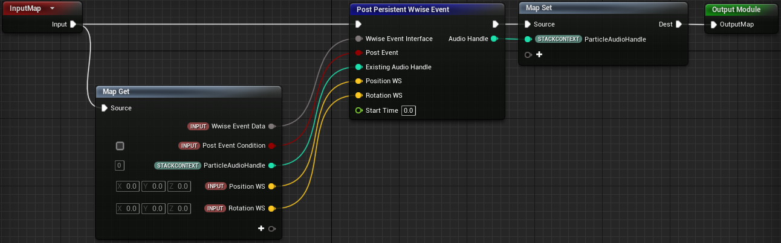Click the Post Event red input pin
Image resolution: width=781 pixels, height=243 pixels.
(358, 53)
